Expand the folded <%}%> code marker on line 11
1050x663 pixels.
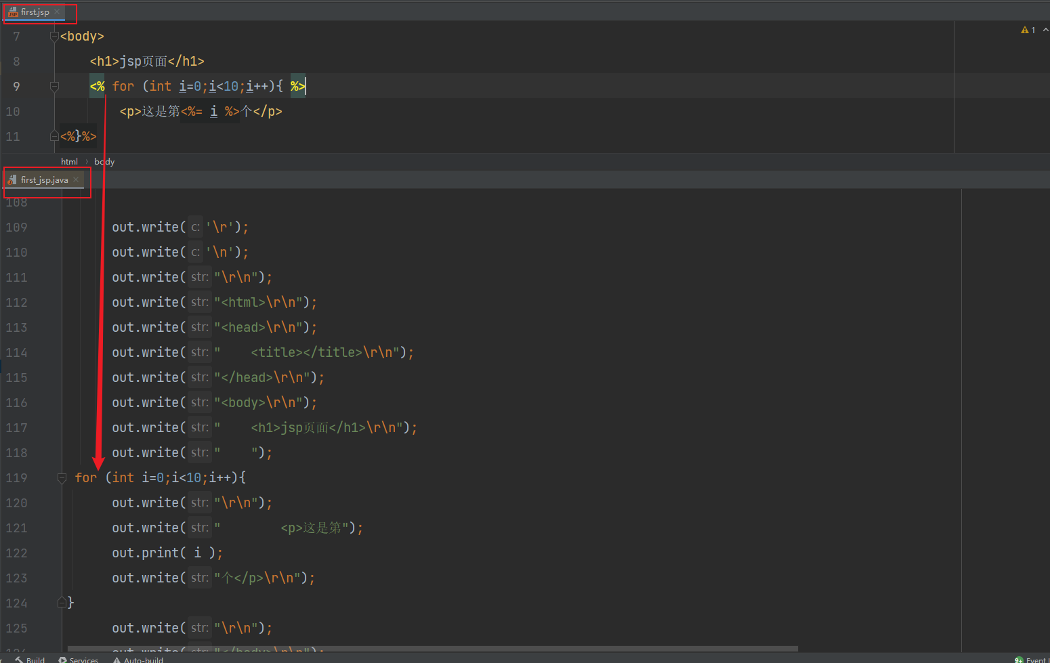[78, 135]
